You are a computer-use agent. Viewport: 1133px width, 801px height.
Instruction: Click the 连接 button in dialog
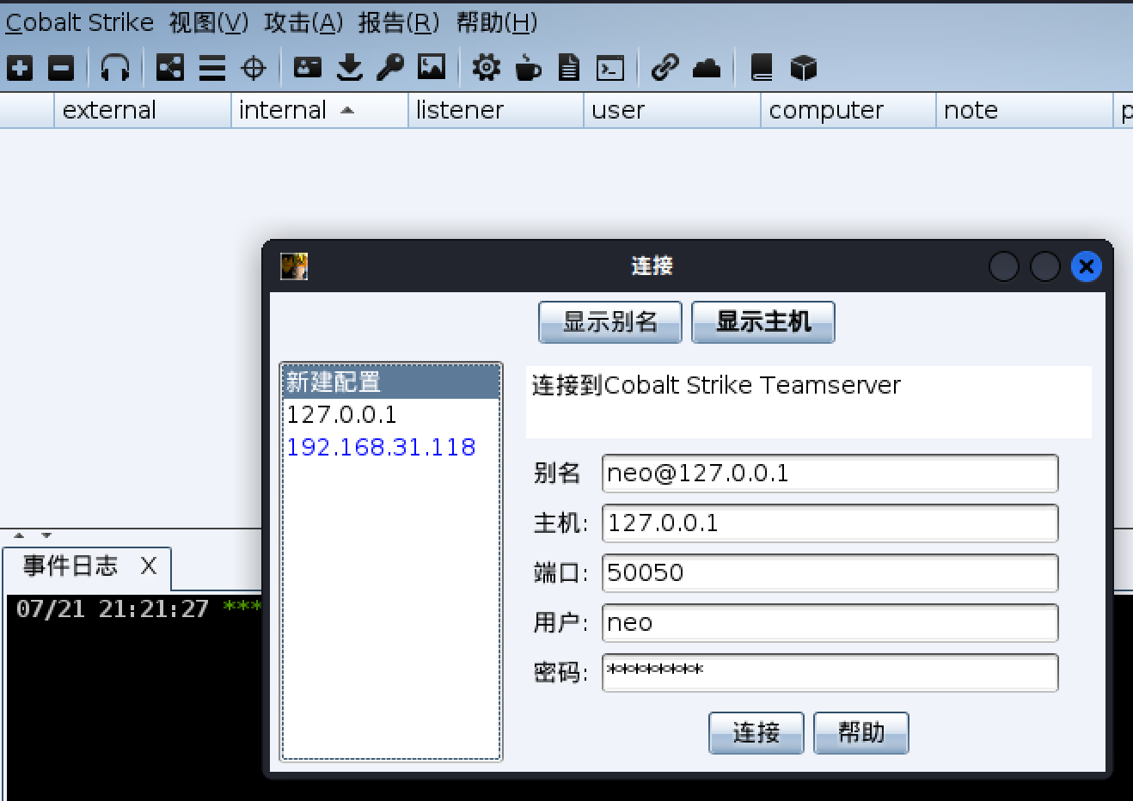[x=756, y=733]
